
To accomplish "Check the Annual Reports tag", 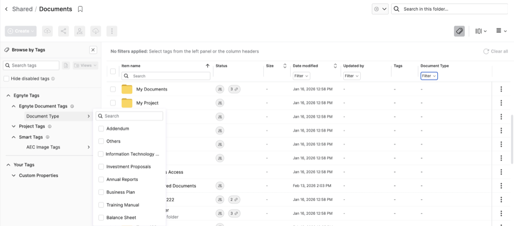I will coord(101,180).
